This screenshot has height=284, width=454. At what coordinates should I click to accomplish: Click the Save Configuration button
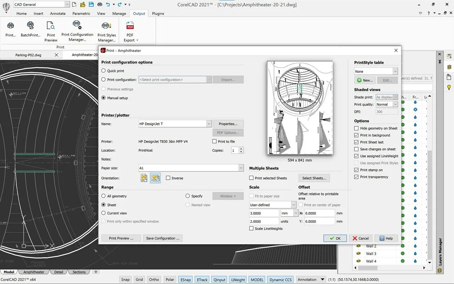[x=163, y=238]
